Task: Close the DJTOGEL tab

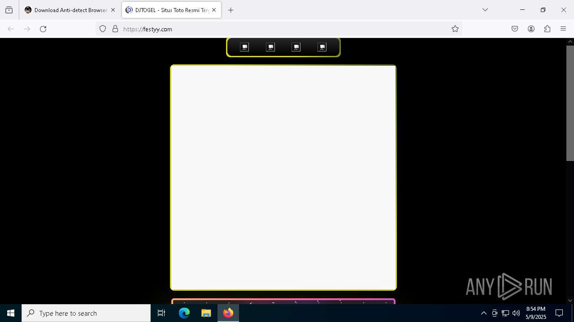Action: pyautogui.click(x=214, y=10)
